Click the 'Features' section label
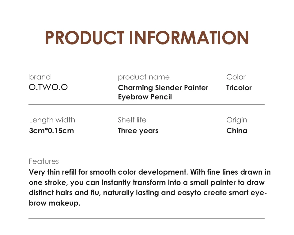The image size is (294, 235). 44,161
